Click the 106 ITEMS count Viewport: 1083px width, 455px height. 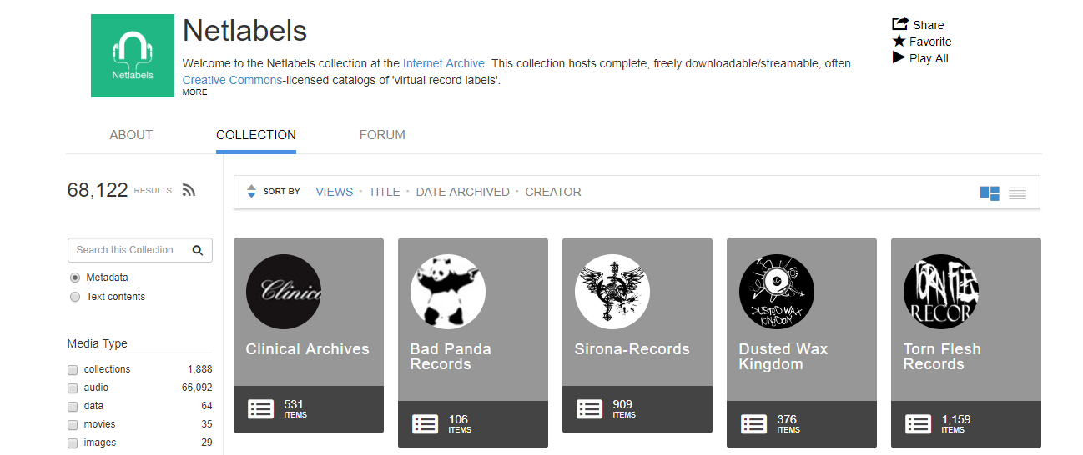point(460,423)
